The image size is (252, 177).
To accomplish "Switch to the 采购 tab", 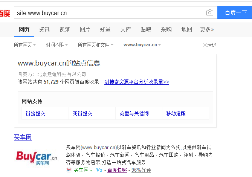I will (166, 29).
